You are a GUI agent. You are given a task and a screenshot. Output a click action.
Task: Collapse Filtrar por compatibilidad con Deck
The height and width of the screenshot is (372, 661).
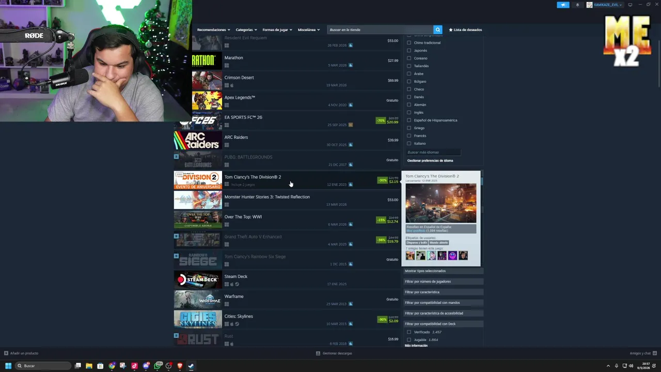click(x=443, y=324)
